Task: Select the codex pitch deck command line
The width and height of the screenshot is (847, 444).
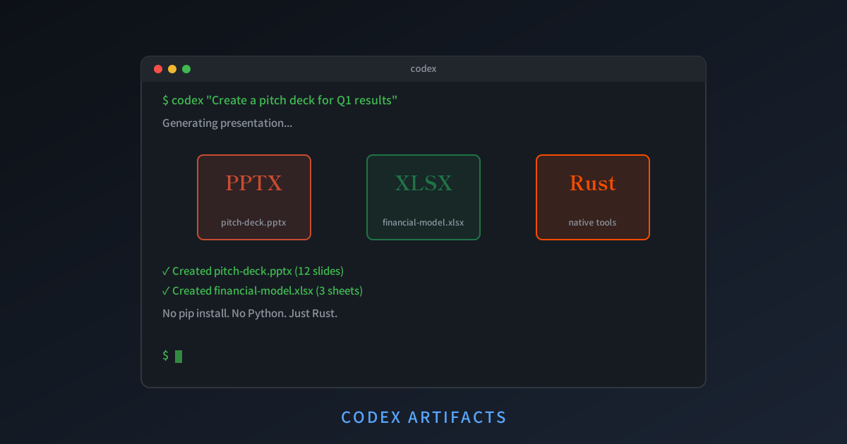Action: (x=280, y=100)
